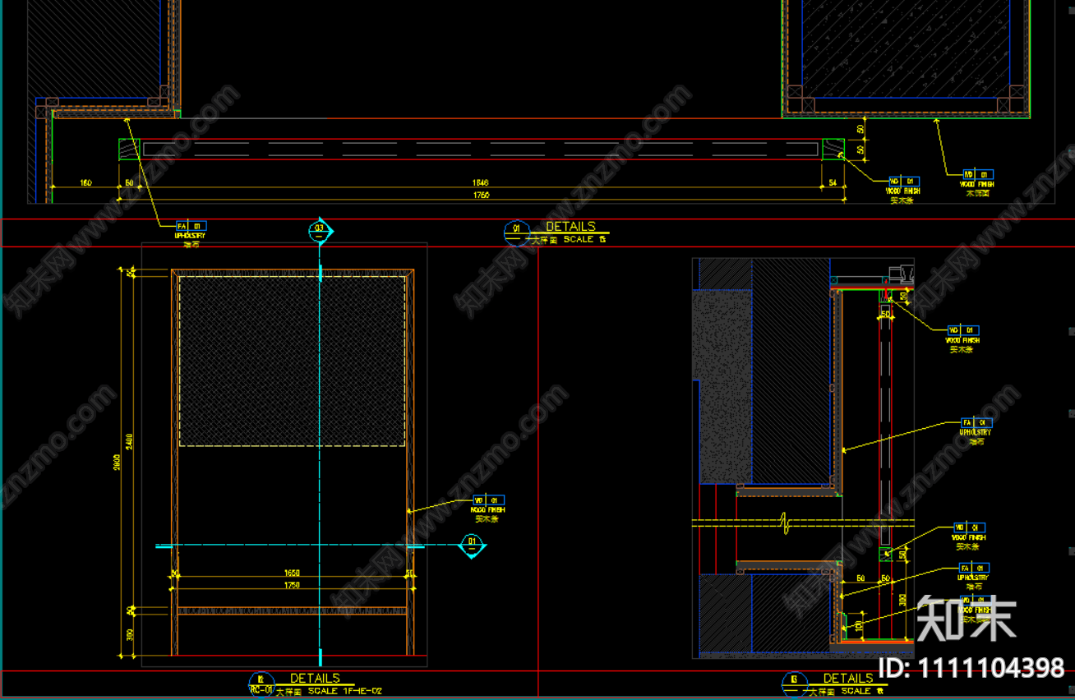Viewport: 1075px width, 700px height.
Task: Click the hatched upholstery panel in the elevation
Action: click(x=292, y=361)
